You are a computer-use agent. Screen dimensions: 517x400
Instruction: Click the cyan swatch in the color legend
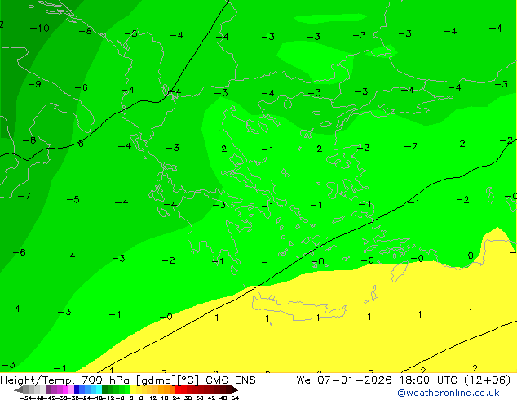(x=99, y=389)
